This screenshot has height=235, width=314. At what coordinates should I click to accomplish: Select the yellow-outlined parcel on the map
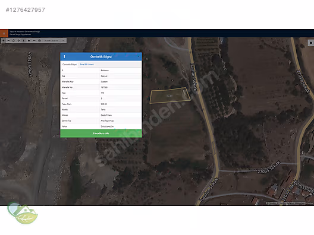pos(170,96)
